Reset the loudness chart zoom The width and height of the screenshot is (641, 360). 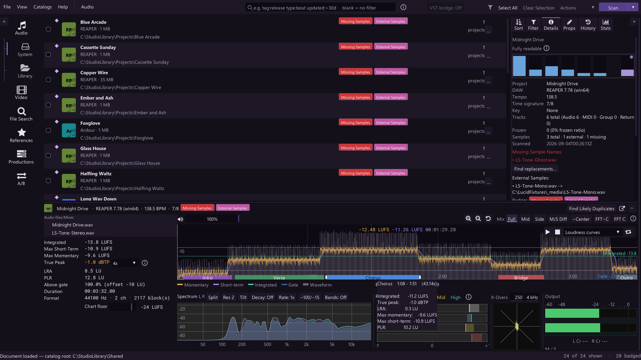(x=488, y=219)
